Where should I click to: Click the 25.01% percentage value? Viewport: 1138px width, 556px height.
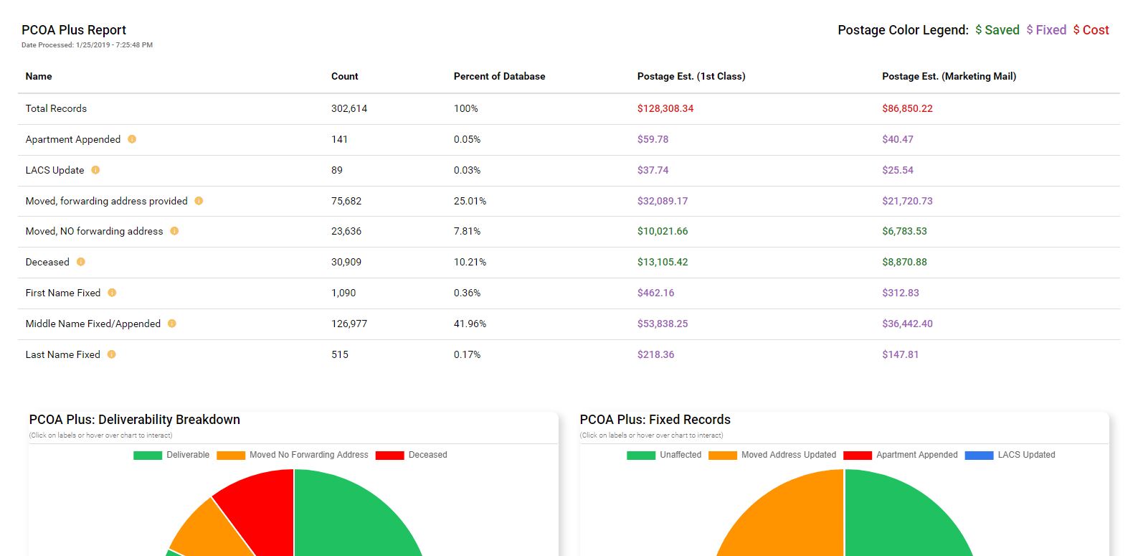[470, 201]
